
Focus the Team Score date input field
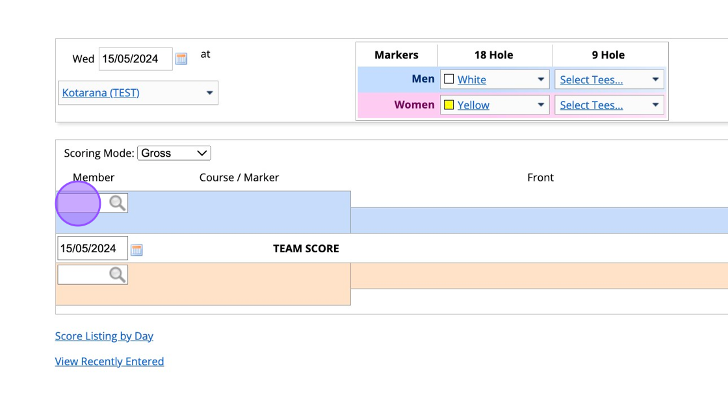click(x=92, y=248)
